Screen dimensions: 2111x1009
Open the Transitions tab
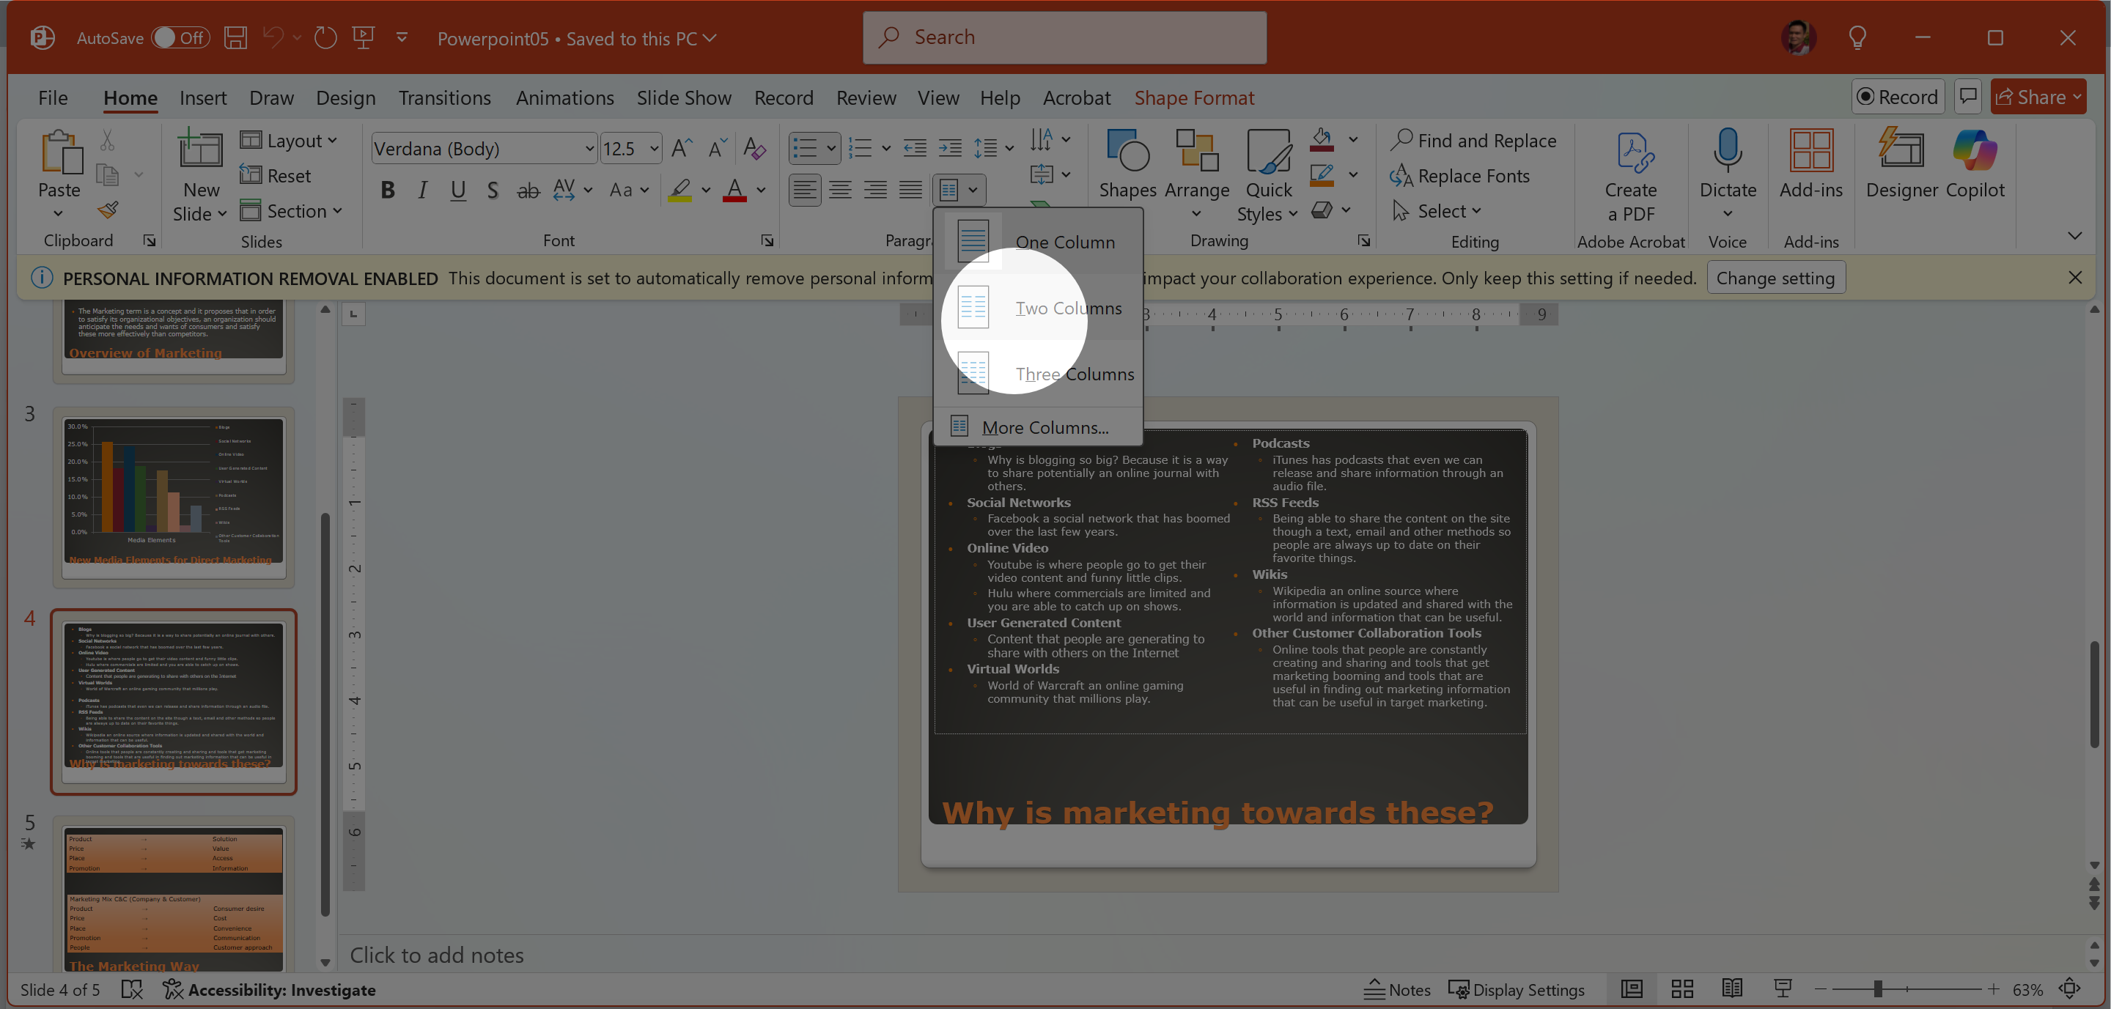444,97
